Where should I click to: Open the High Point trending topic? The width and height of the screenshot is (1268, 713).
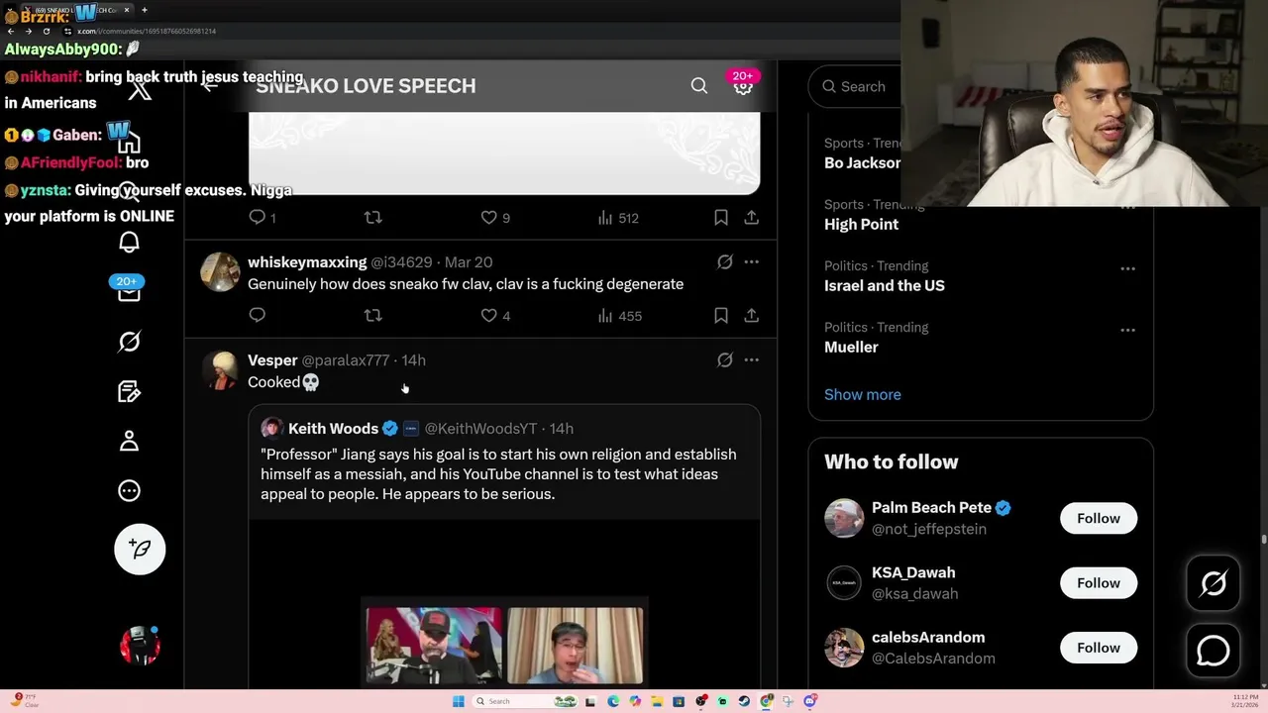862,224
